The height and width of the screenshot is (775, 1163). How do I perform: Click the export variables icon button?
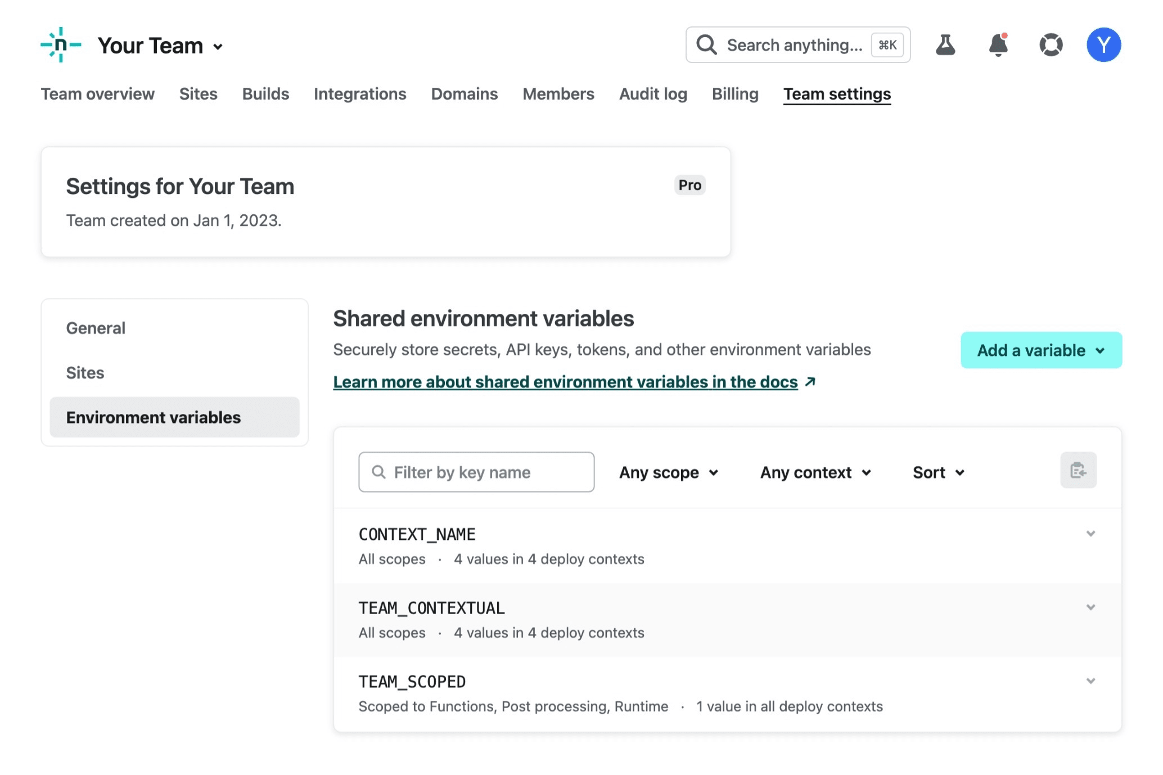click(x=1078, y=470)
